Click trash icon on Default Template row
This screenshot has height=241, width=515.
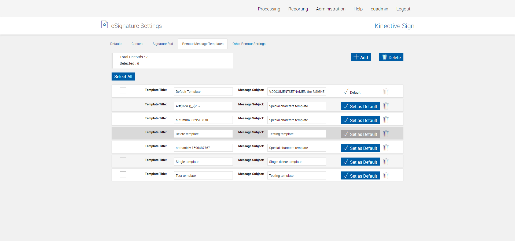(x=386, y=91)
